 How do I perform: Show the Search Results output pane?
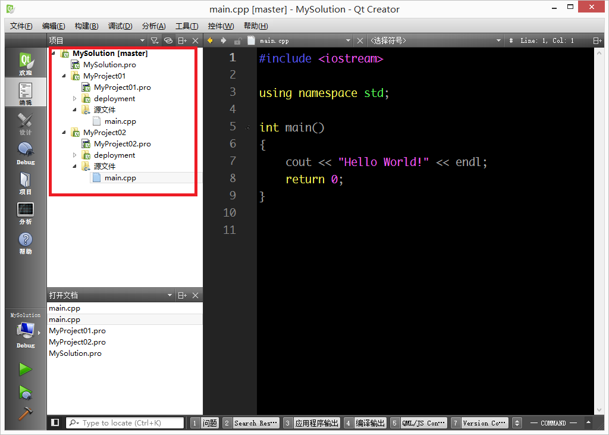[x=251, y=423]
